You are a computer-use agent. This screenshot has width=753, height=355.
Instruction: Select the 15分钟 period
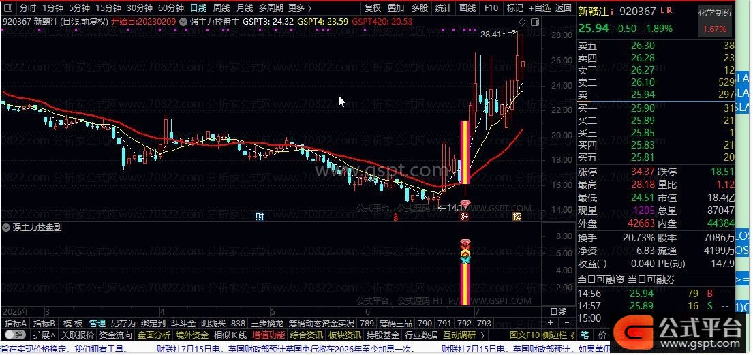click(x=108, y=7)
